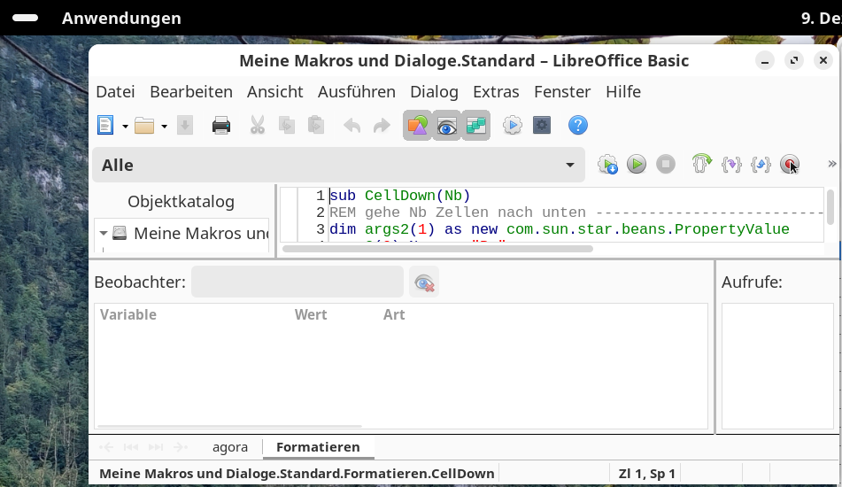Click code line 'sub CellDown(Nb)'

[x=399, y=196]
